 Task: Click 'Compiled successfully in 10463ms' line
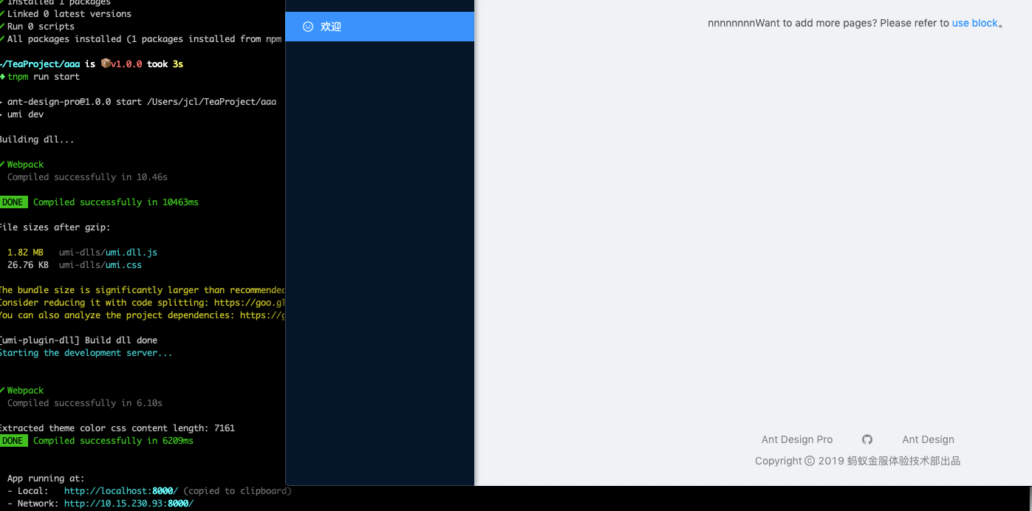116,202
